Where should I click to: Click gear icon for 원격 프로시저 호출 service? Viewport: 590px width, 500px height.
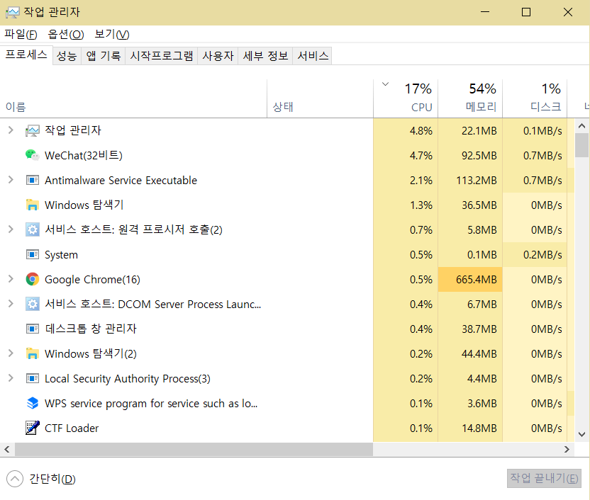coord(33,229)
